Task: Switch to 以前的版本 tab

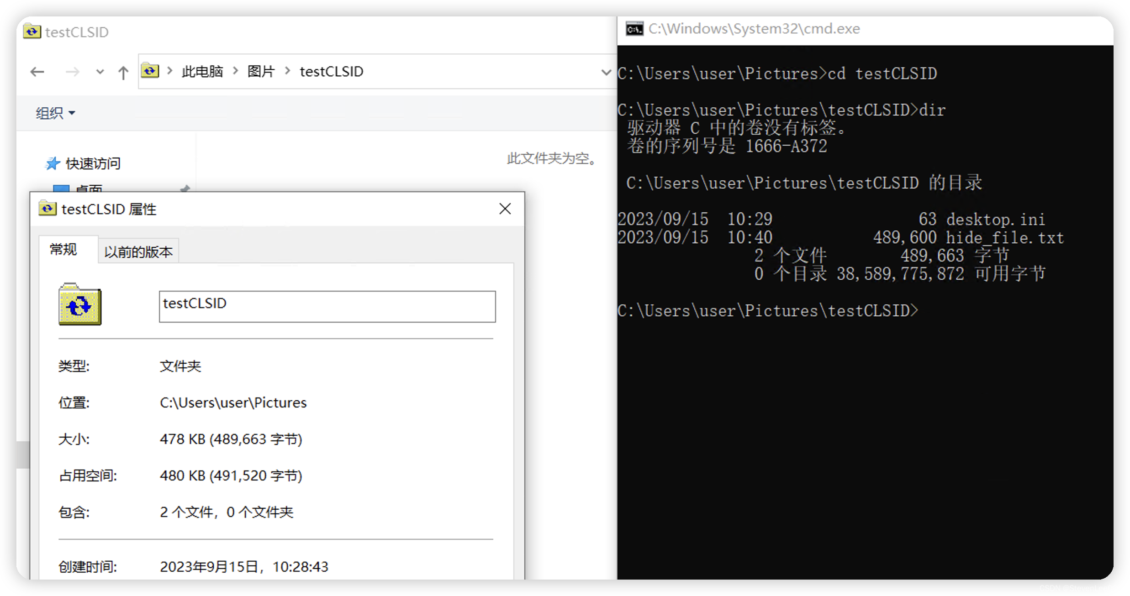Action: [x=138, y=252]
